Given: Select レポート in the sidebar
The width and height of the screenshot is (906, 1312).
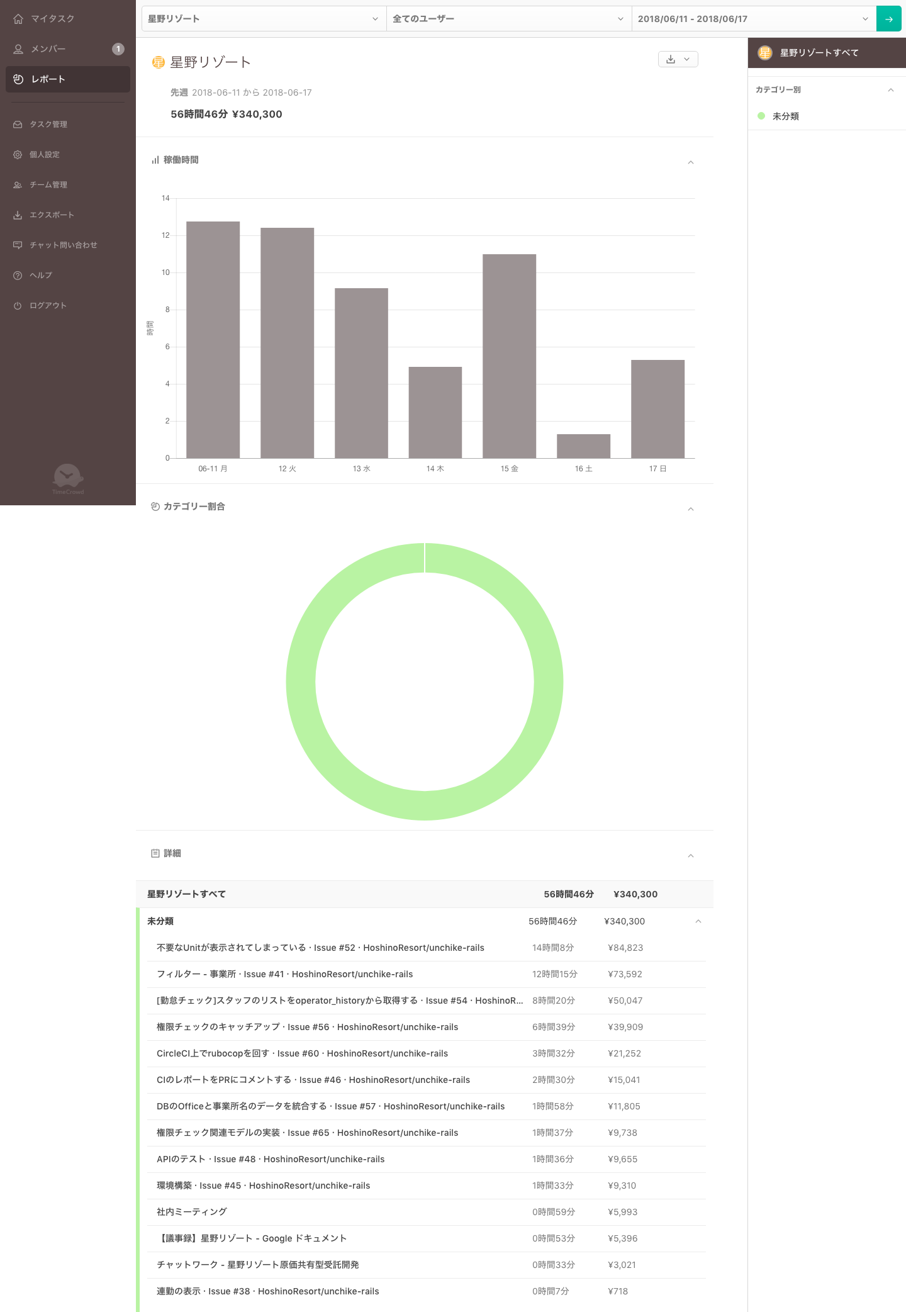Looking at the screenshot, I should pyautogui.click(x=68, y=79).
